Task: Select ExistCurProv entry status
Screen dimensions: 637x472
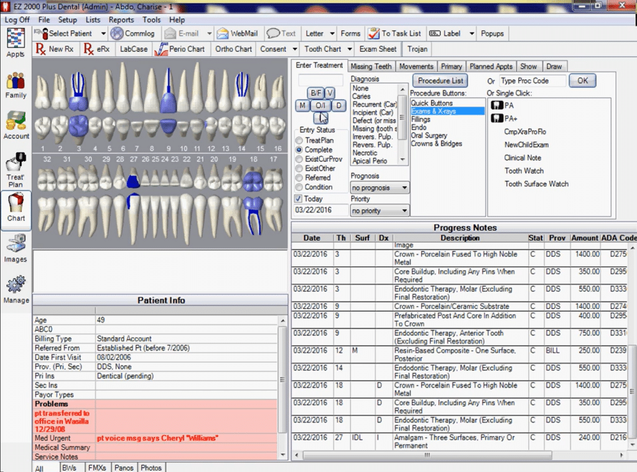Action: [299, 159]
